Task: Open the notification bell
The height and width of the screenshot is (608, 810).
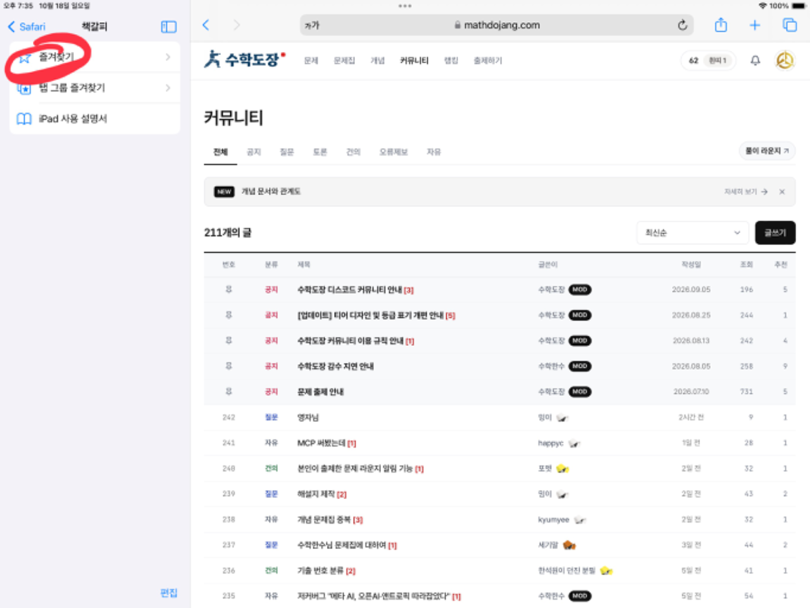Action: (x=755, y=61)
